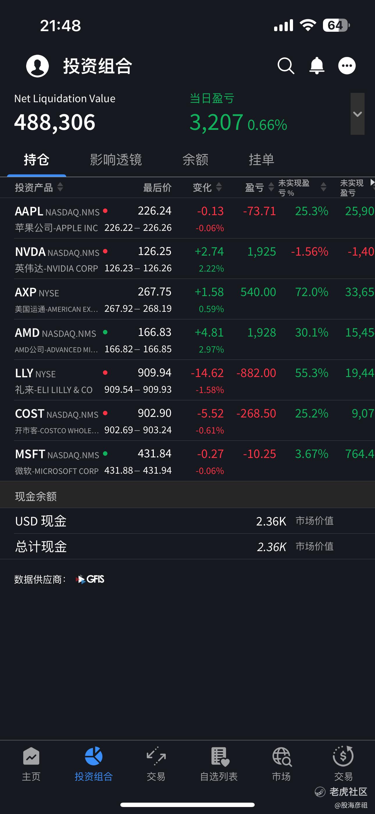This screenshot has width=375, height=814.
Task: Open 市场 market globe icon
Action: [282, 756]
